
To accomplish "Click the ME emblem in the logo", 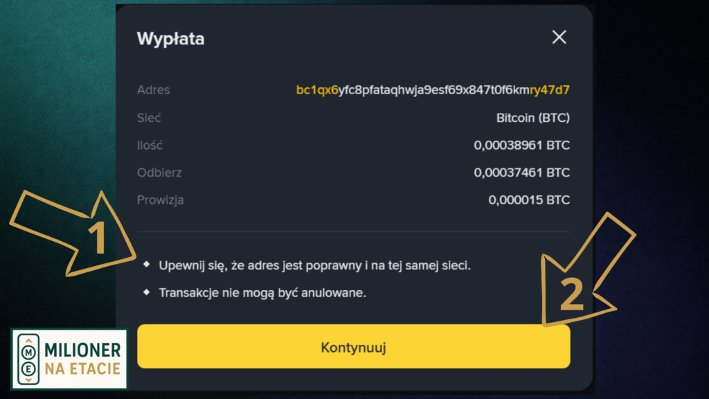I will coord(28,360).
